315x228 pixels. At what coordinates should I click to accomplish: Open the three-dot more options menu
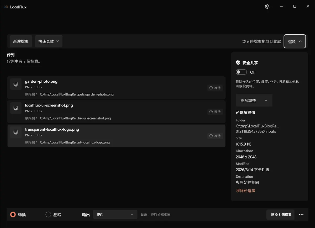tap(301, 215)
